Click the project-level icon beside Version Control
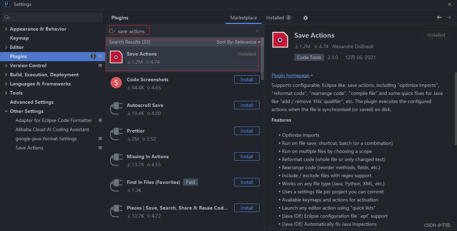 coord(100,65)
